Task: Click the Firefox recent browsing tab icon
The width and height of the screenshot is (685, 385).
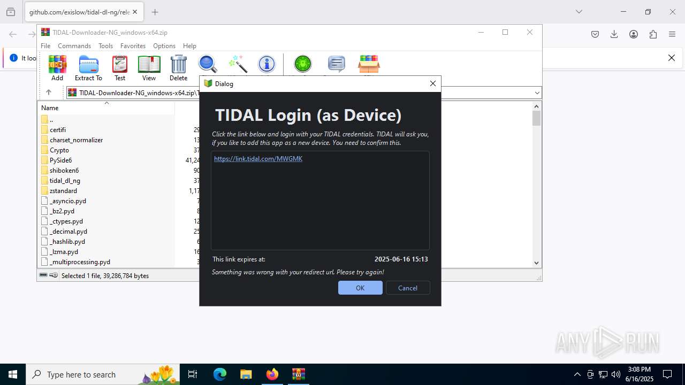Action: pos(11,12)
